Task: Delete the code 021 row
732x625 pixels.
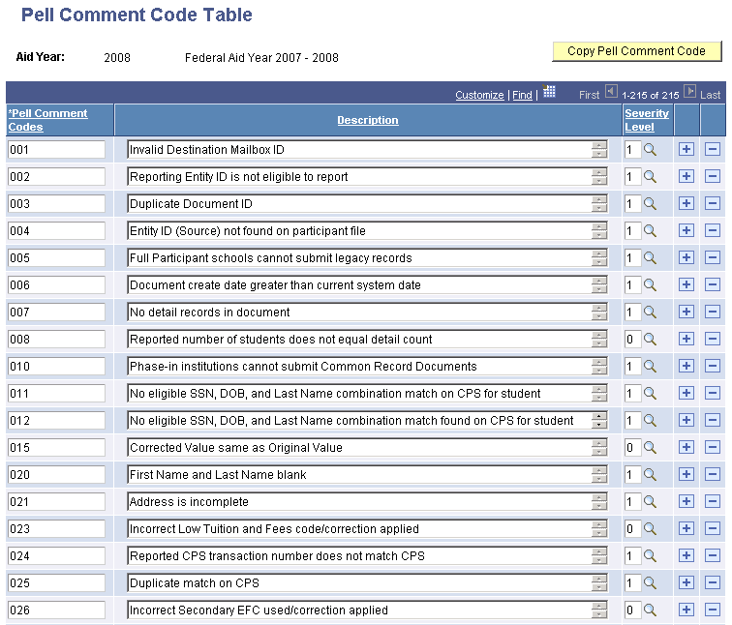Action: (713, 501)
